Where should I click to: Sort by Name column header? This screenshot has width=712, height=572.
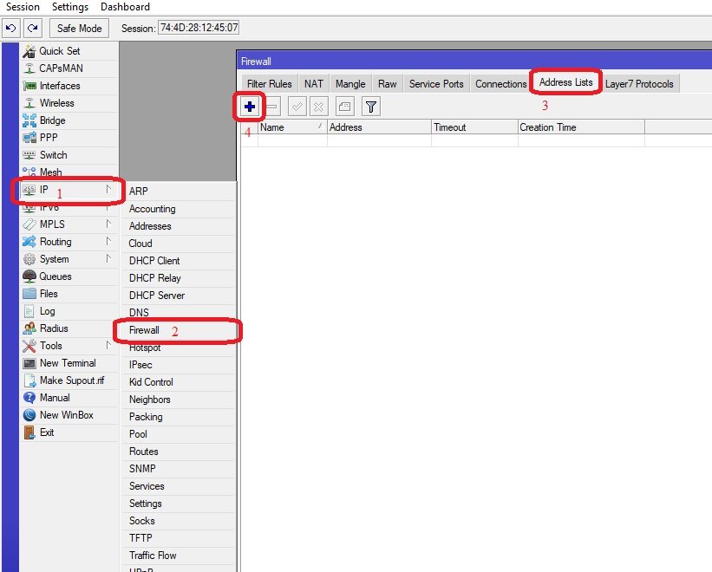click(x=292, y=127)
